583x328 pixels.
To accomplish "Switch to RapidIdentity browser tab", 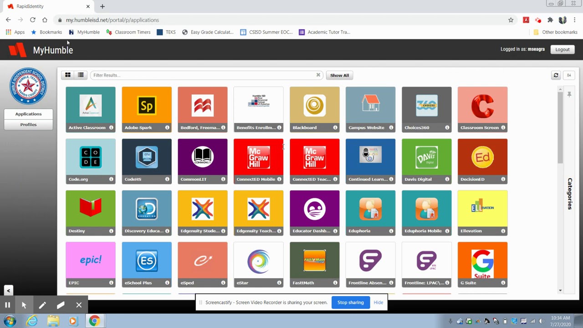I will [48, 6].
